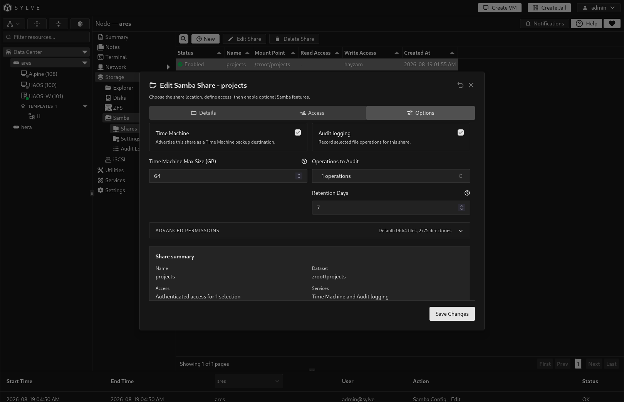Collapse the ares node arrow
This screenshot has width=624, height=402.
[x=85, y=63]
